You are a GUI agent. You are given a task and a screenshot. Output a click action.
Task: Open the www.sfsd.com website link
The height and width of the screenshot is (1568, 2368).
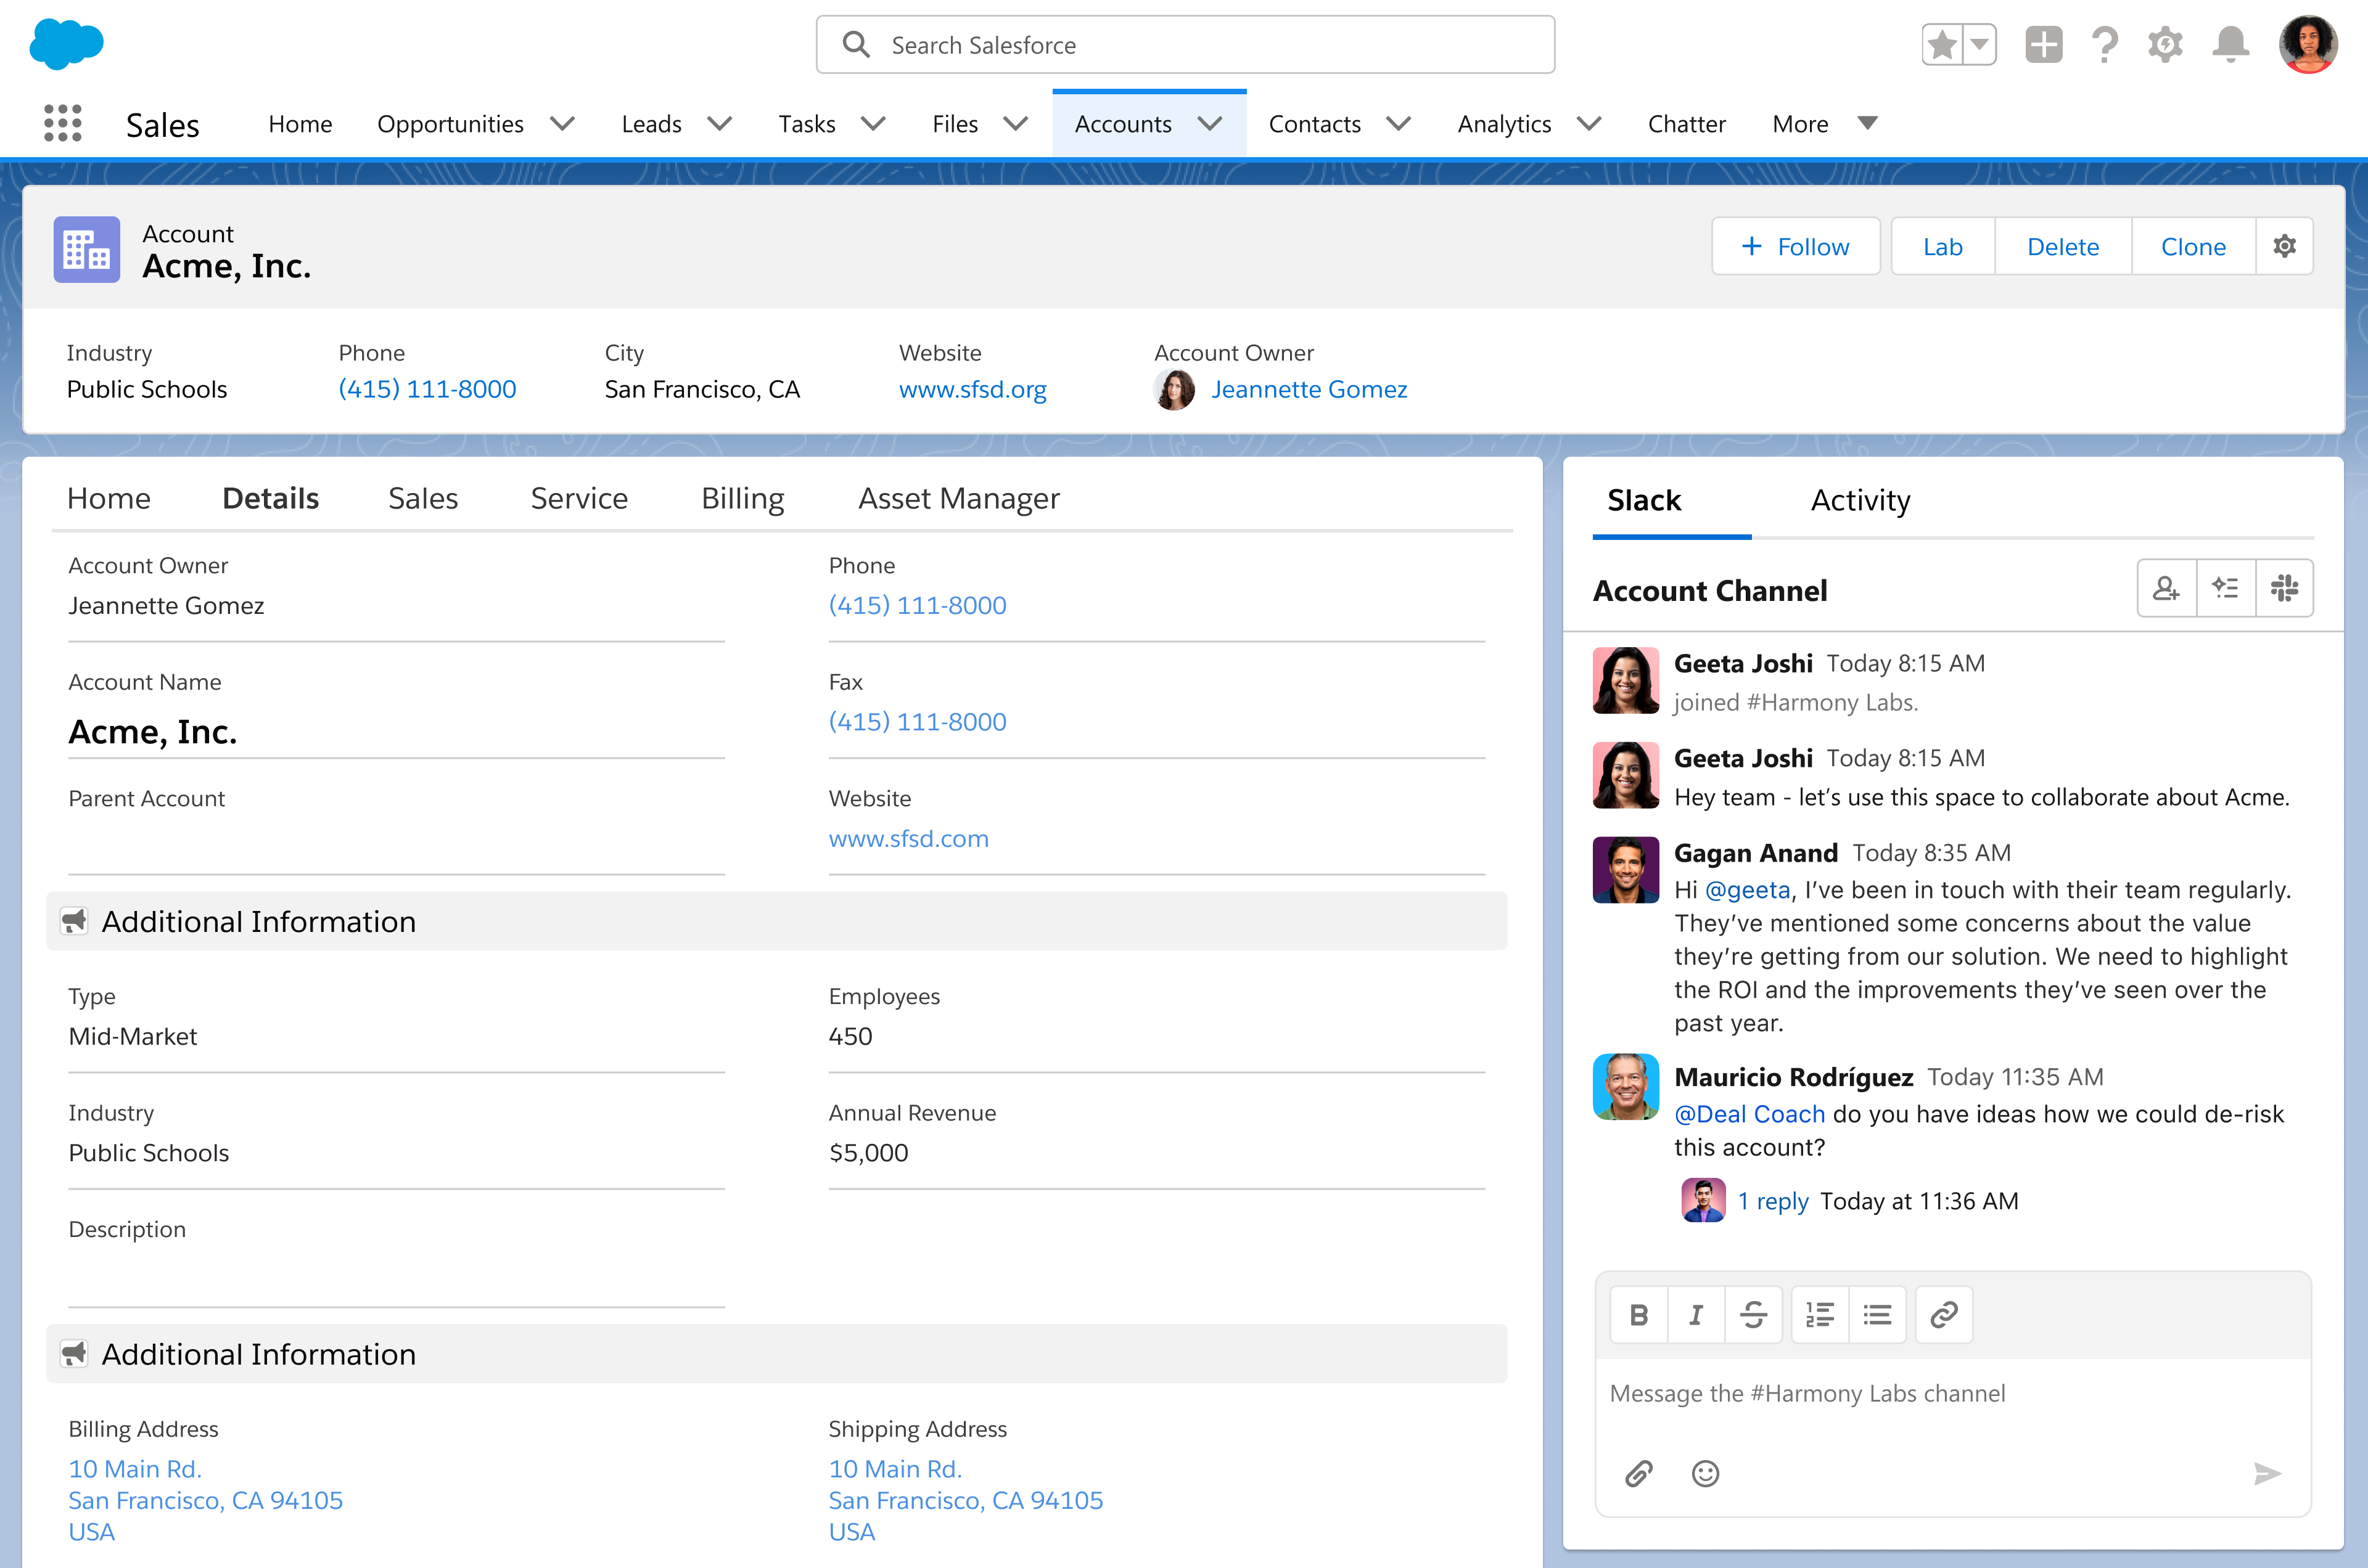point(908,839)
